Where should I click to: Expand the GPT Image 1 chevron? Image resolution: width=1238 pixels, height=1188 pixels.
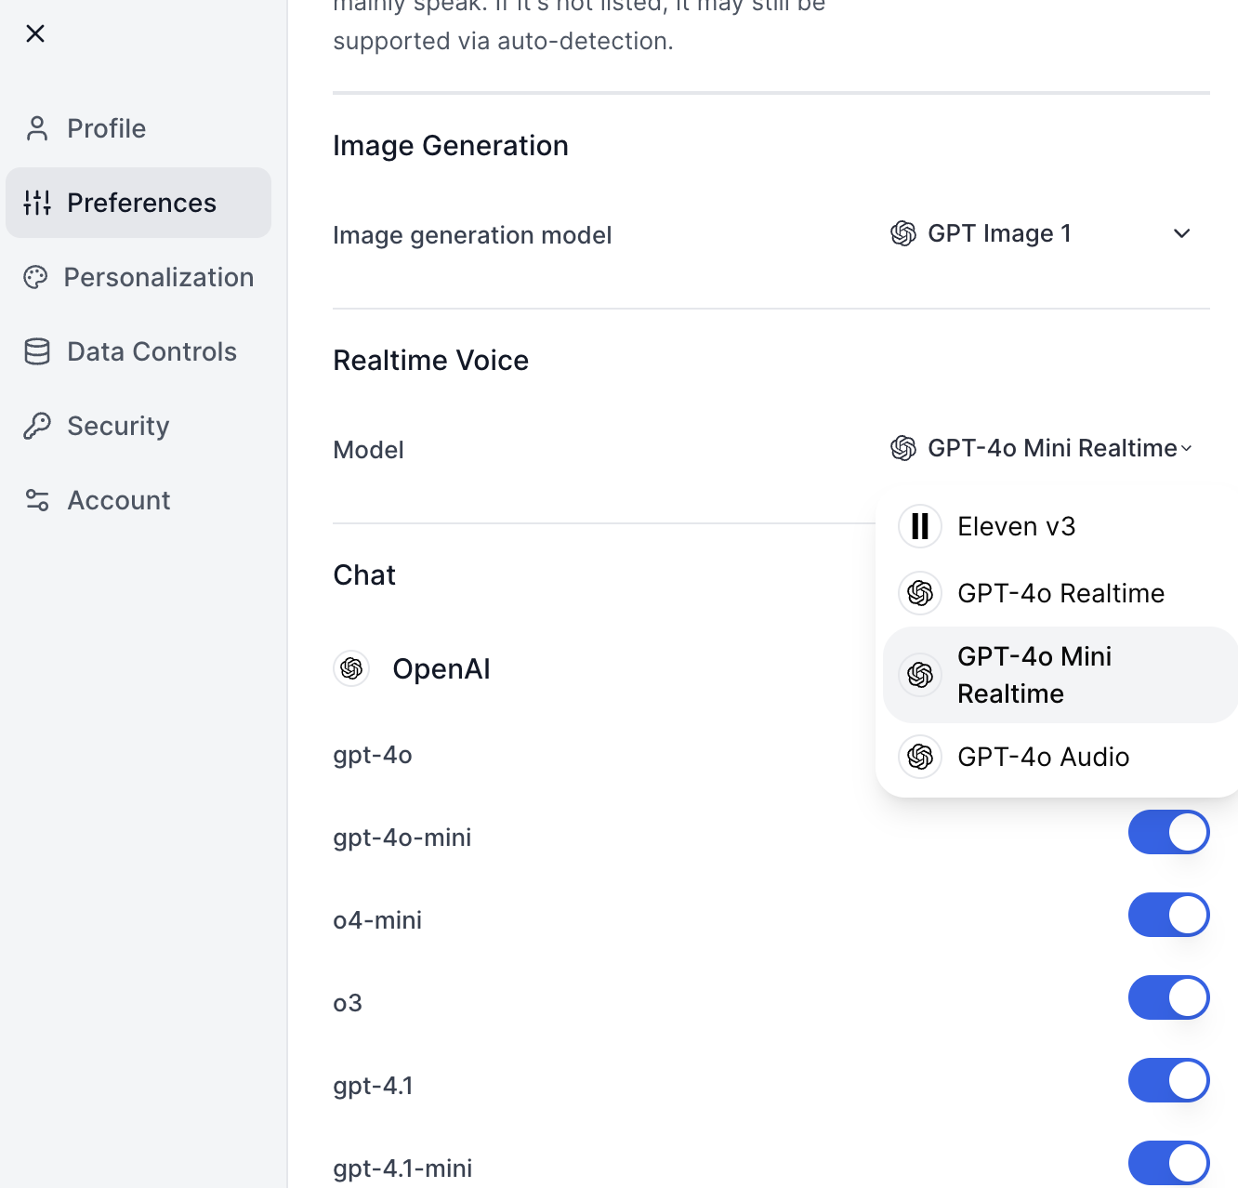coord(1181,233)
